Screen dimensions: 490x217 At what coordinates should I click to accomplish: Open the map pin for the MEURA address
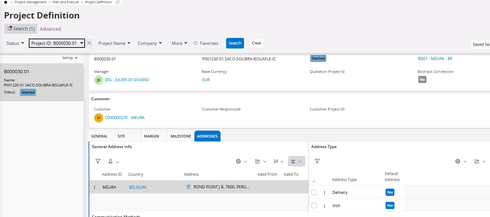click(188, 187)
